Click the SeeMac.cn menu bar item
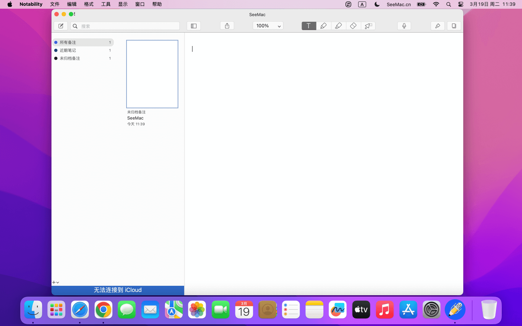The width and height of the screenshot is (522, 326). click(399, 4)
